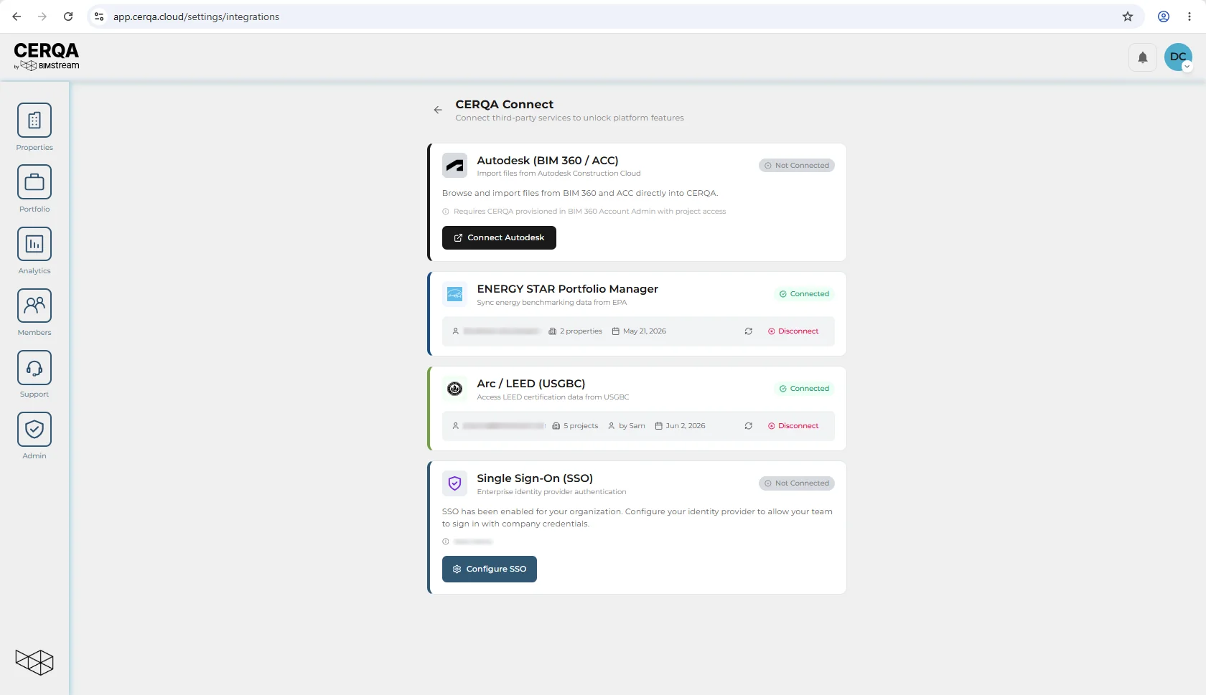Open the Properties section in sidebar
The height and width of the screenshot is (695, 1206).
(34, 127)
